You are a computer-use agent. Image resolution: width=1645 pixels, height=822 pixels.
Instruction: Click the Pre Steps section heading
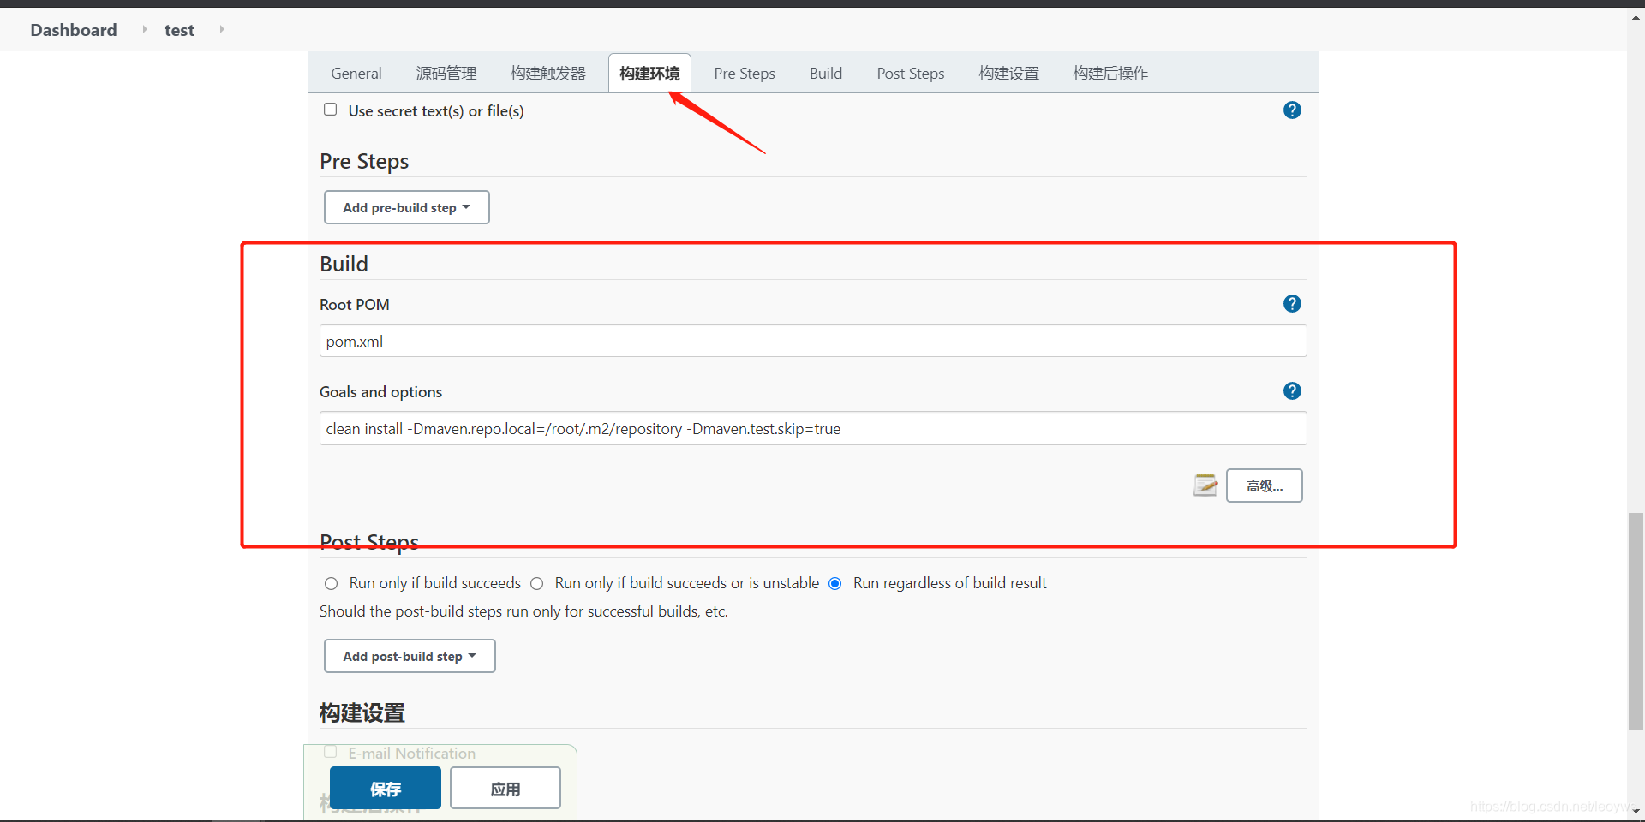pos(364,161)
